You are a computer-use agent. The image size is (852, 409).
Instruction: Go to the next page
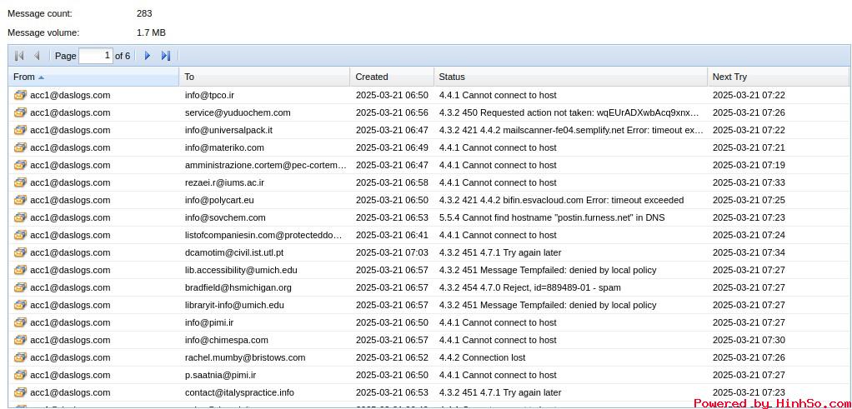click(148, 56)
